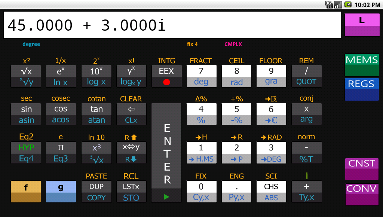
Task: Enable the g shift key
Action: [x=61, y=191]
